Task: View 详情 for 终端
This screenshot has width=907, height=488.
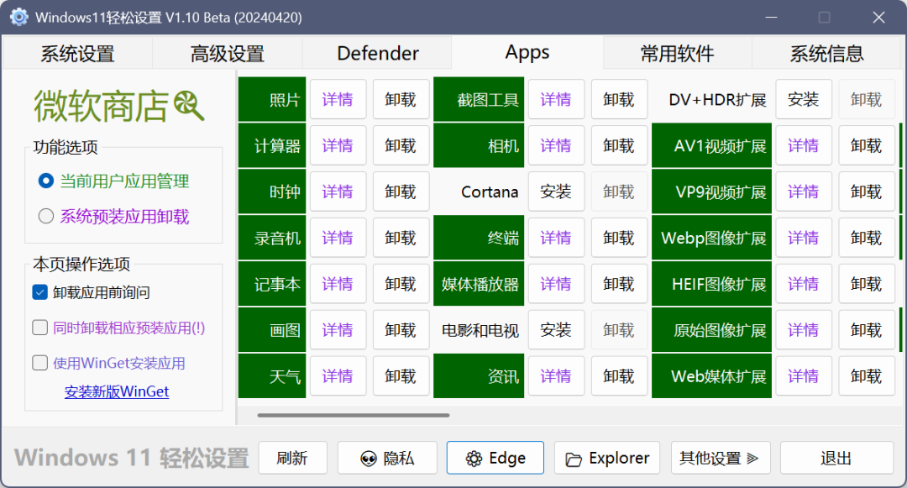Action: [556, 238]
